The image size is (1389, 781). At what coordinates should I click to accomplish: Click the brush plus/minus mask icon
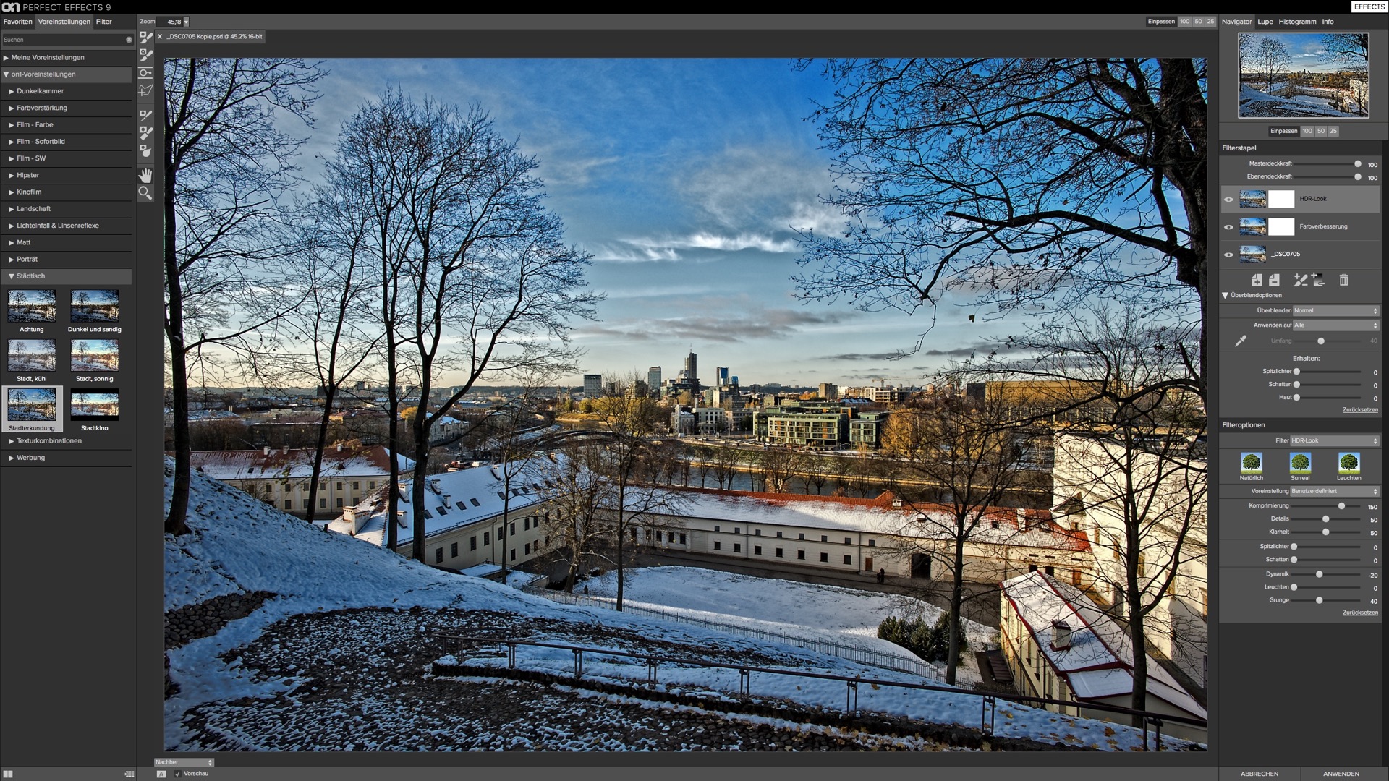1300,280
